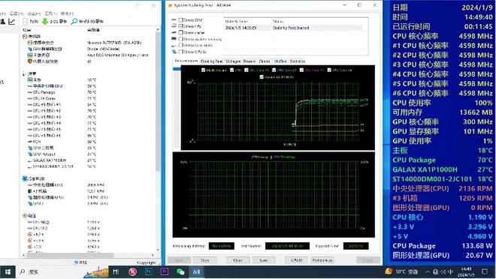This screenshot has width=496, height=279.
Task: Open Photoshop from the taskbar
Action: pos(148,271)
